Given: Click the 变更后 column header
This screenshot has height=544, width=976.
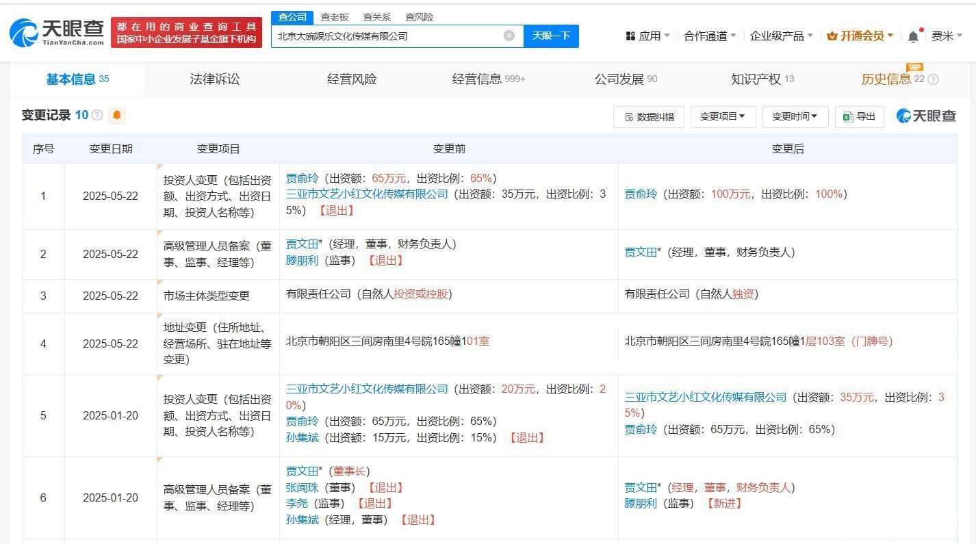Looking at the screenshot, I should (x=788, y=148).
